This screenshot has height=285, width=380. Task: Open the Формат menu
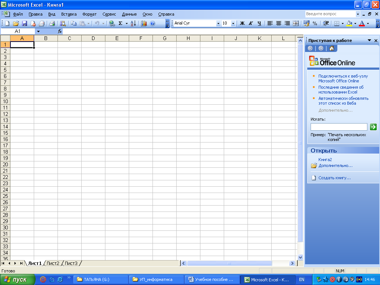(x=89, y=14)
